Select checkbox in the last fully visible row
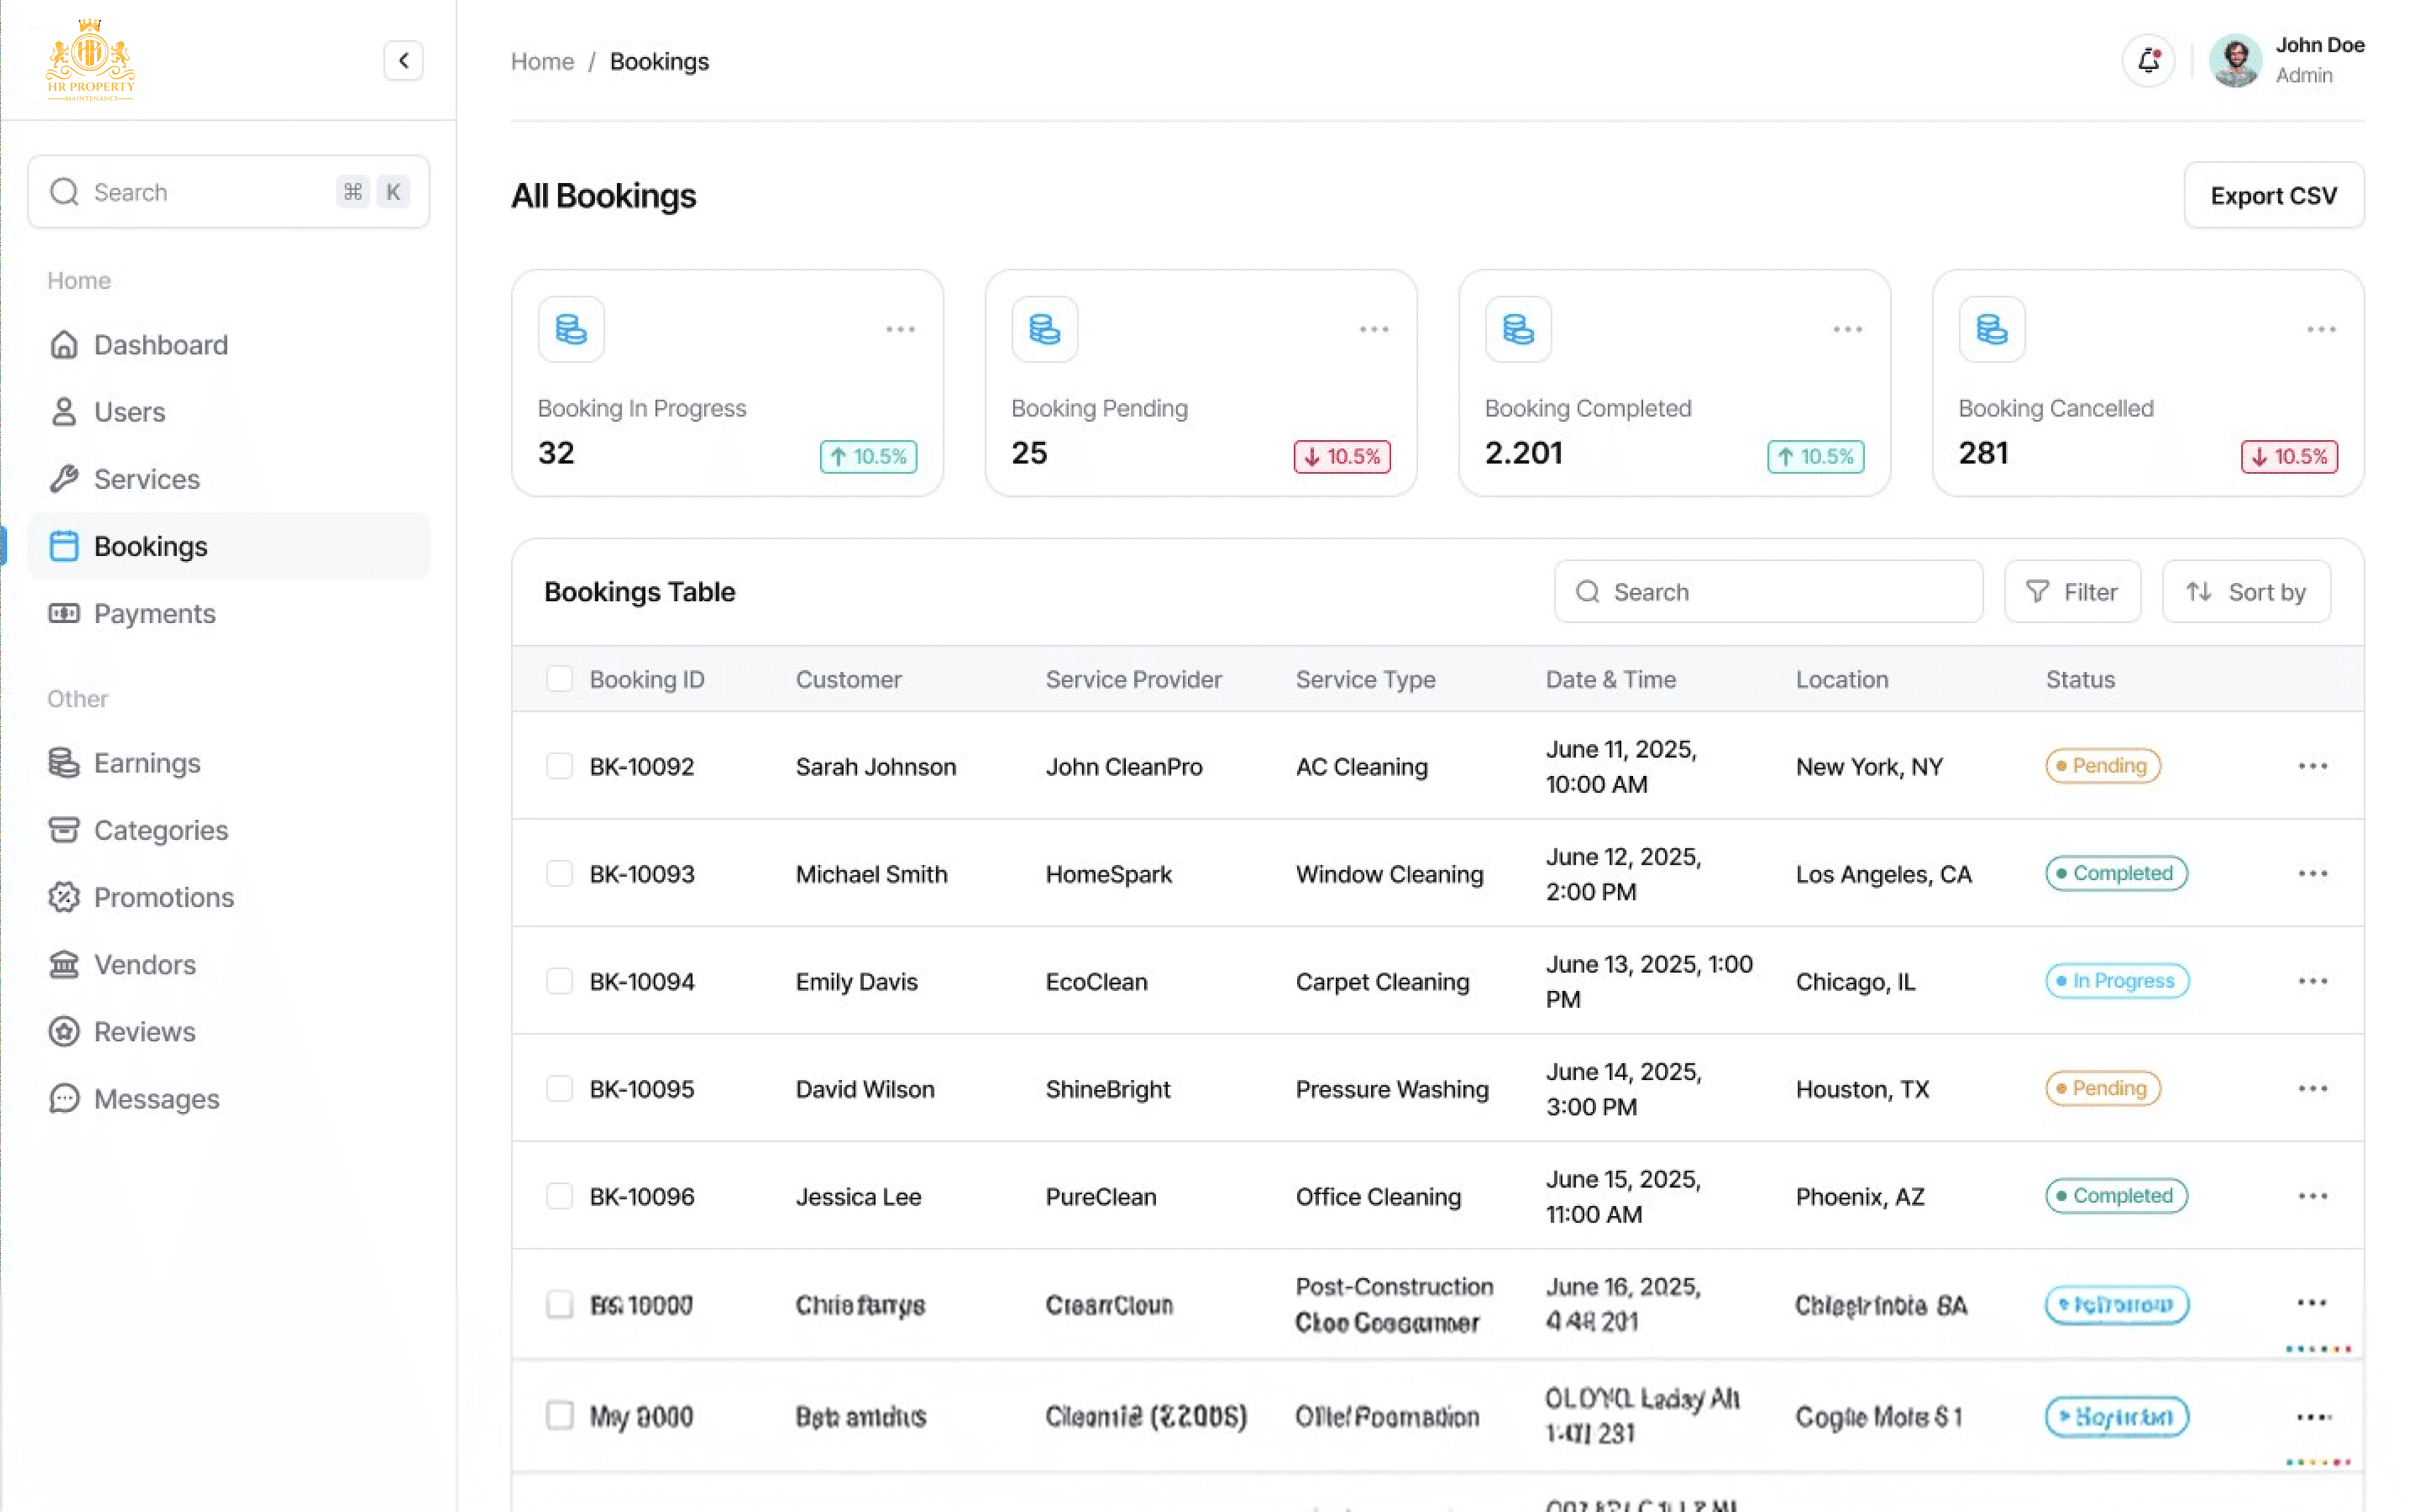The height and width of the screenshot is (1512, 2419). pos(560,1415)
